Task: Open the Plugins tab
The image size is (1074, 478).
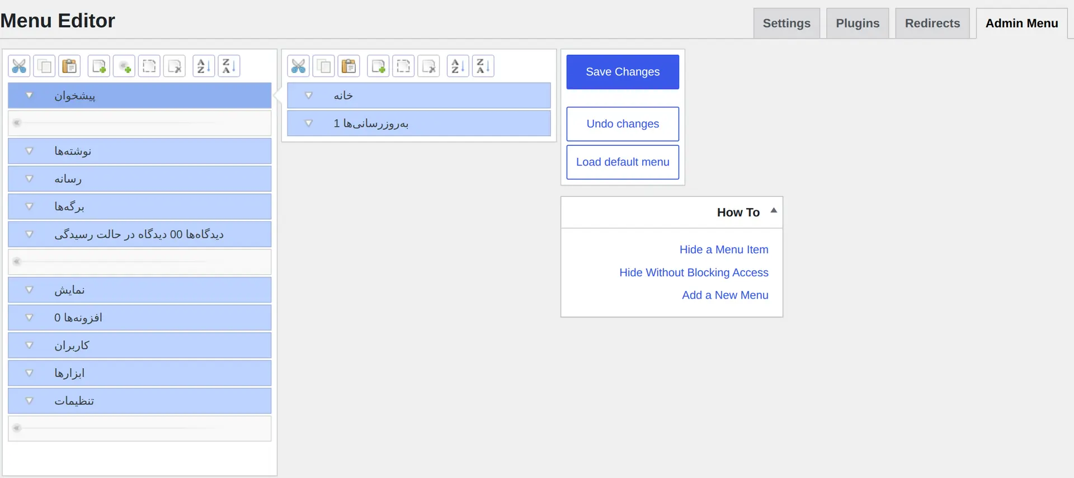Action: (858, 23)
